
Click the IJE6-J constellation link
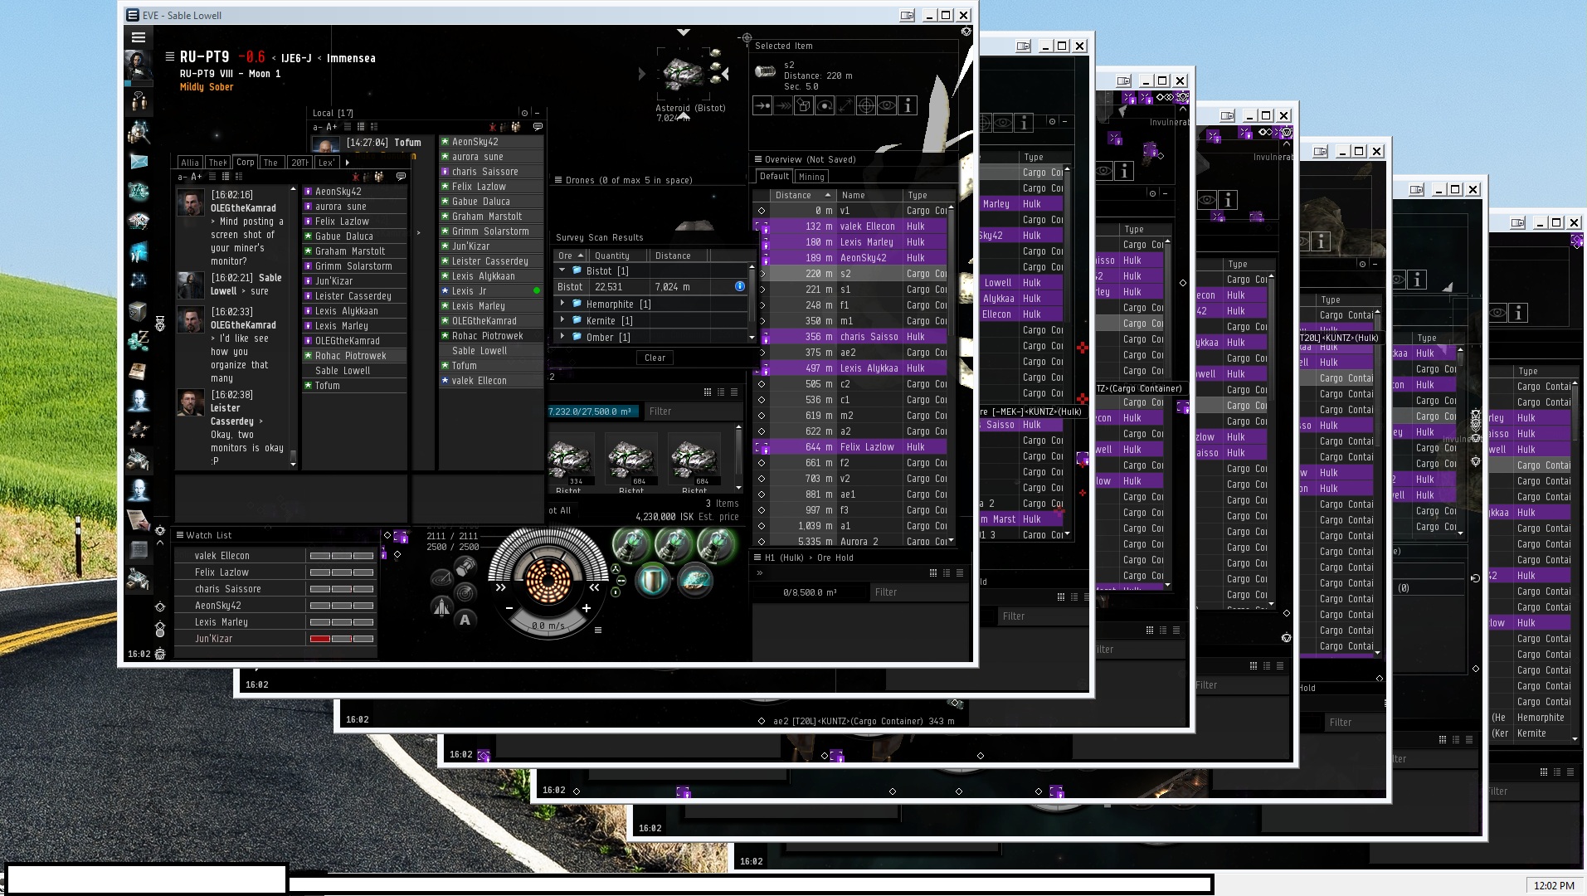click(x=296, y=58)
